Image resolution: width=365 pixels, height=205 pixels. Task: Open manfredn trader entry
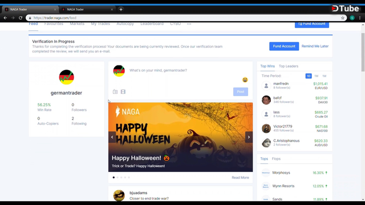294,85
